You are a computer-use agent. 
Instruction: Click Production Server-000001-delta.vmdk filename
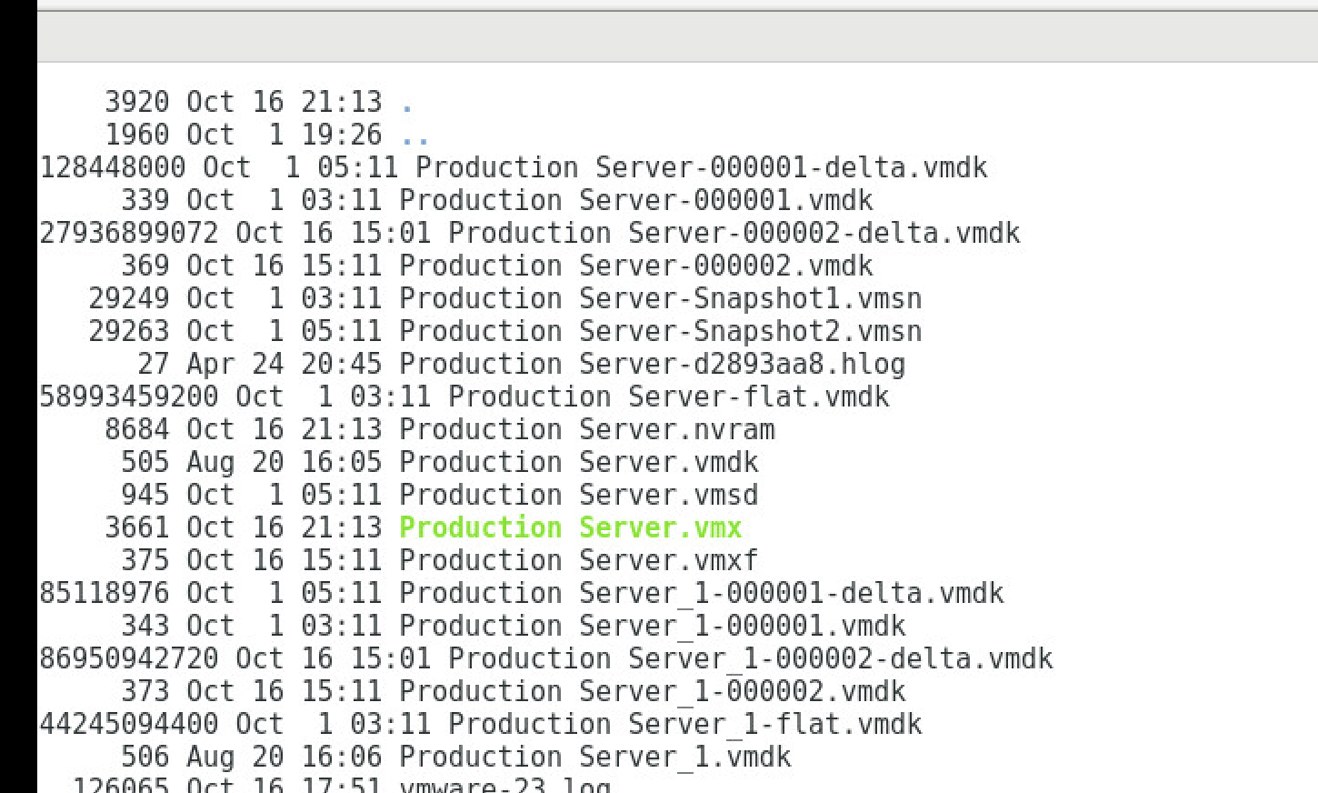tap(701, 167)
